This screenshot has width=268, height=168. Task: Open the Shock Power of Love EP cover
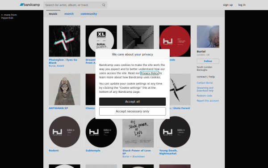coord(138,133)
